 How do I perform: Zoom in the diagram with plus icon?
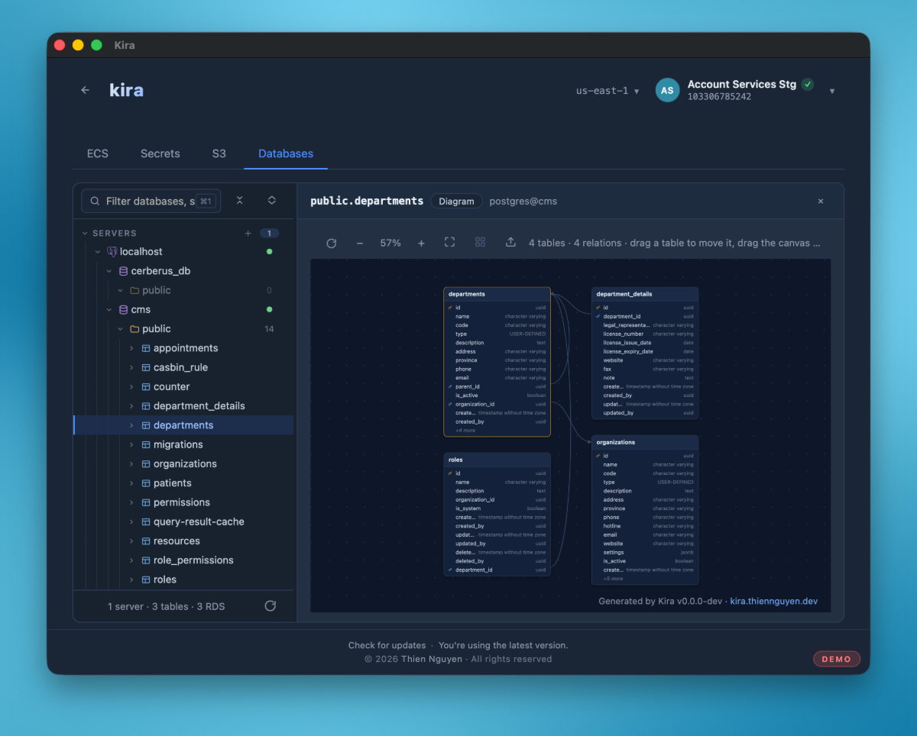coord(421,243)
